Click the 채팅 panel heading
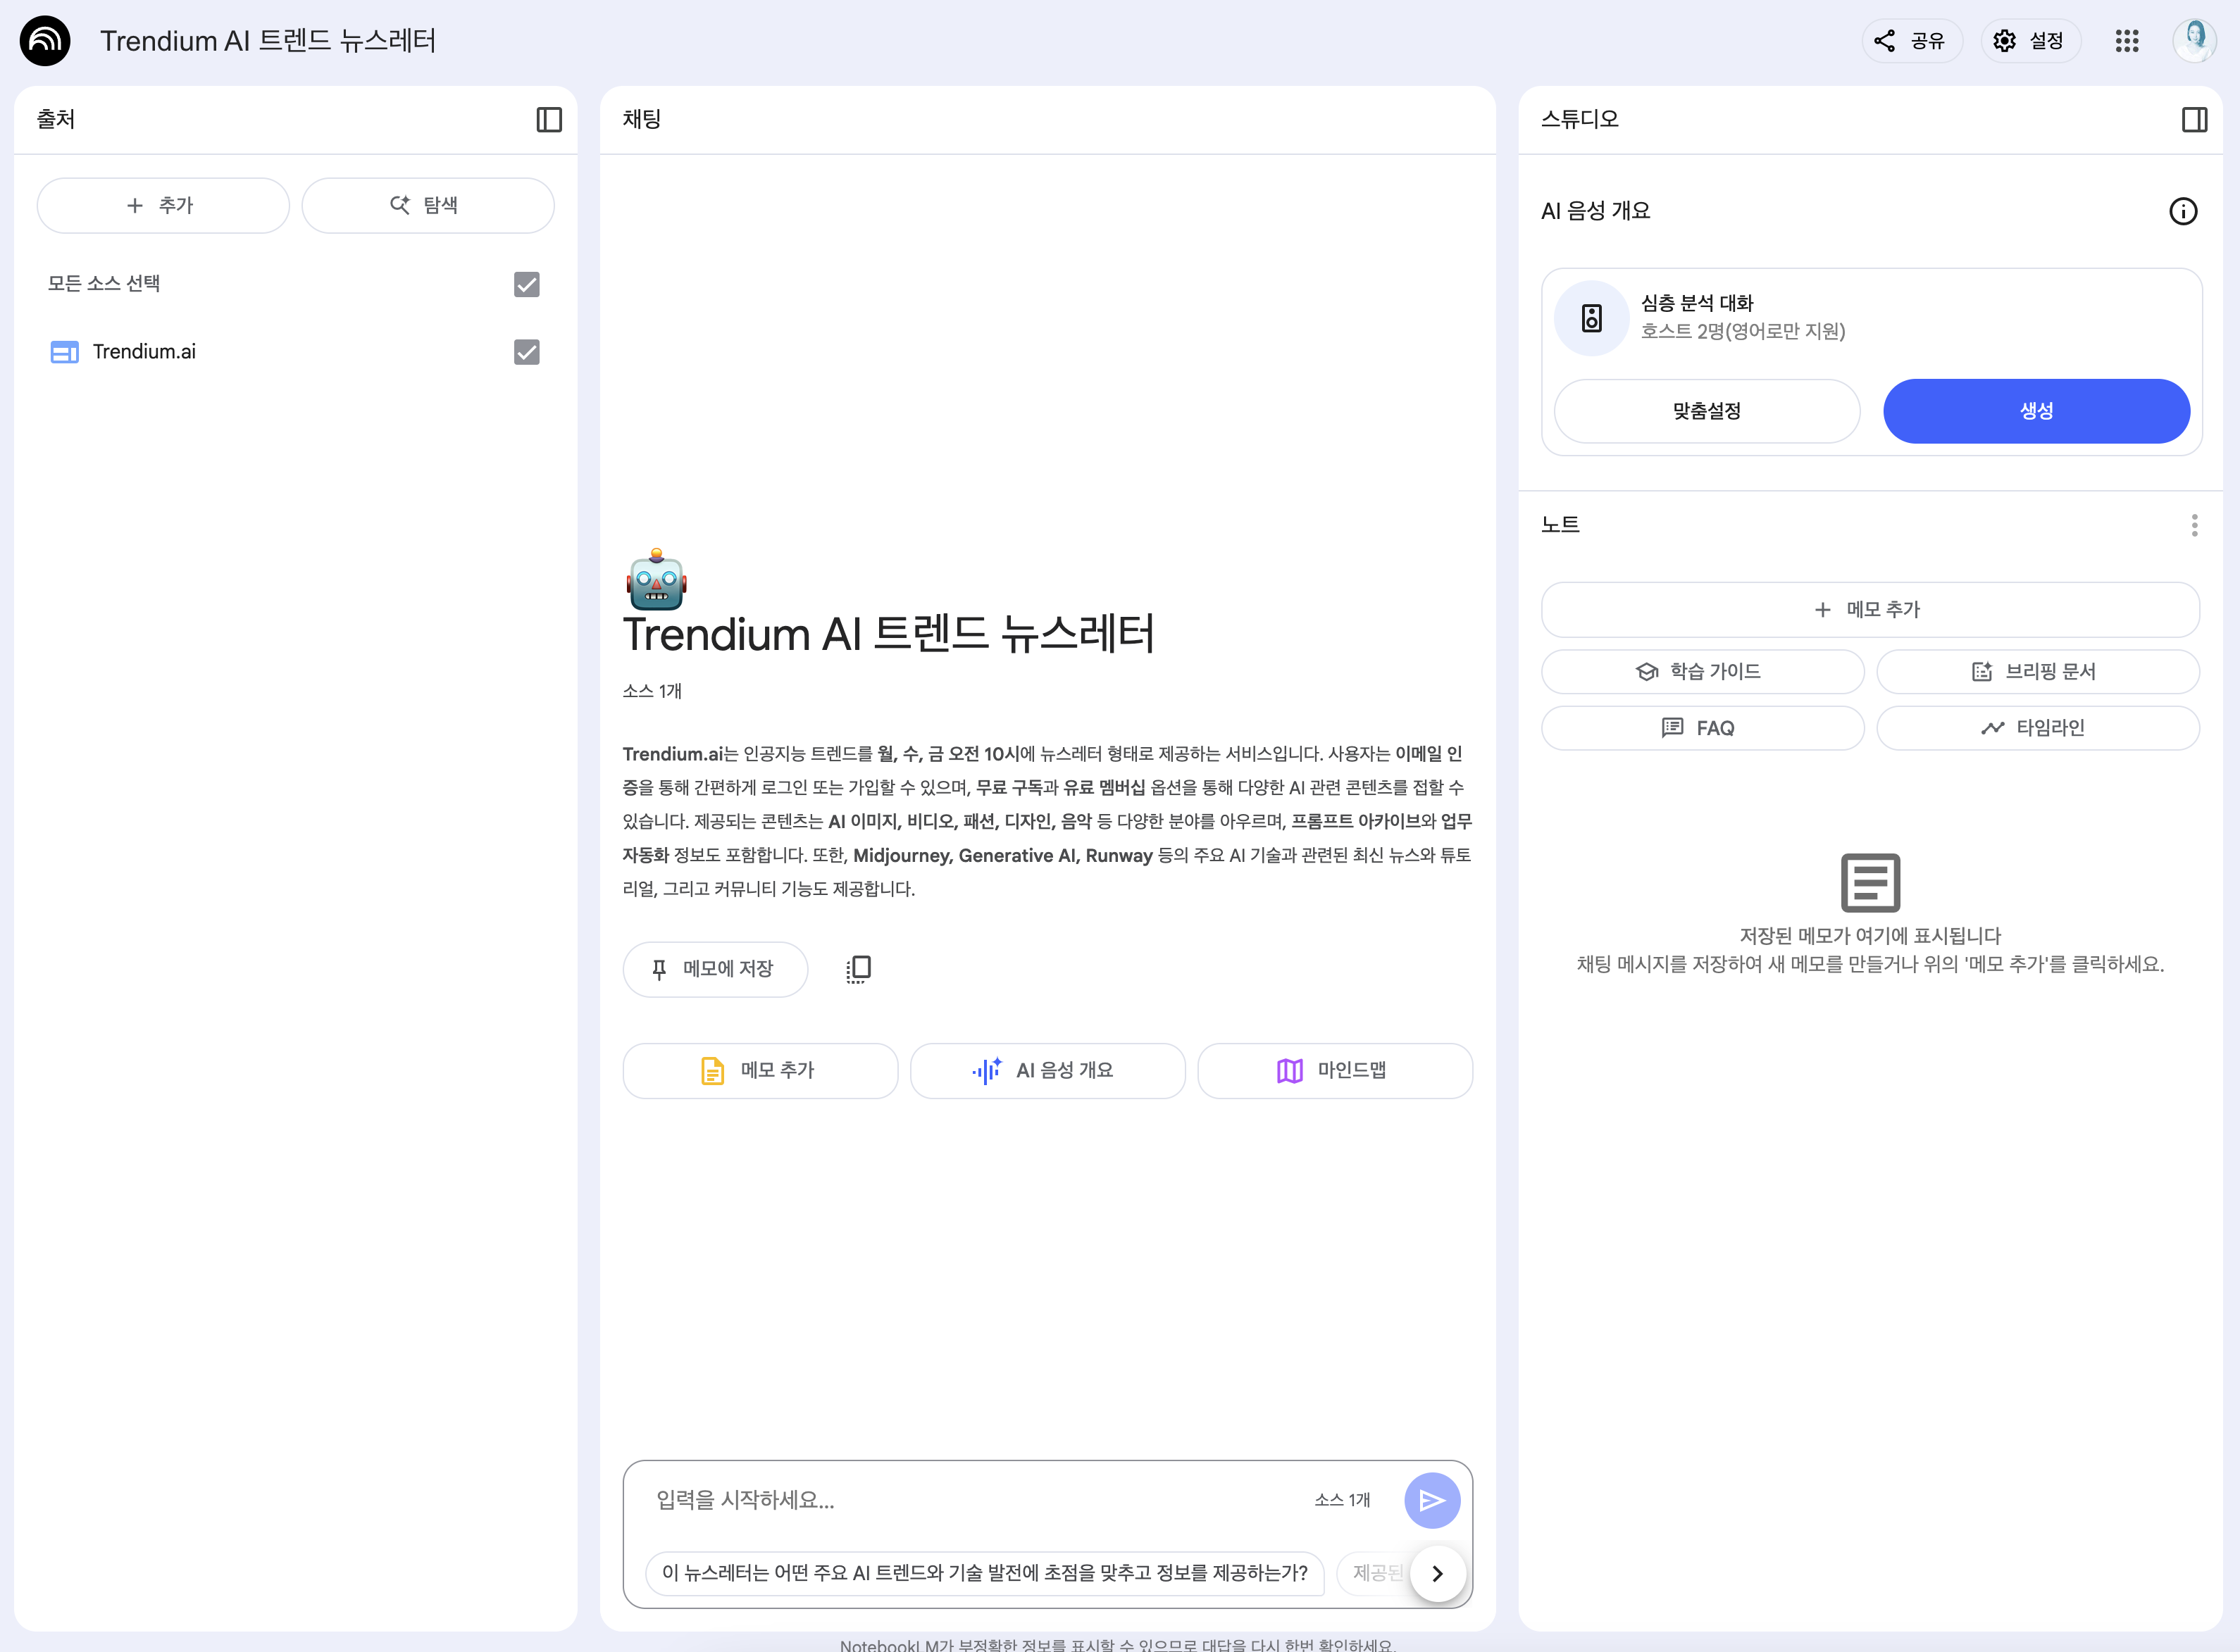2240x1652 pixels. click(x=642, y=119)
